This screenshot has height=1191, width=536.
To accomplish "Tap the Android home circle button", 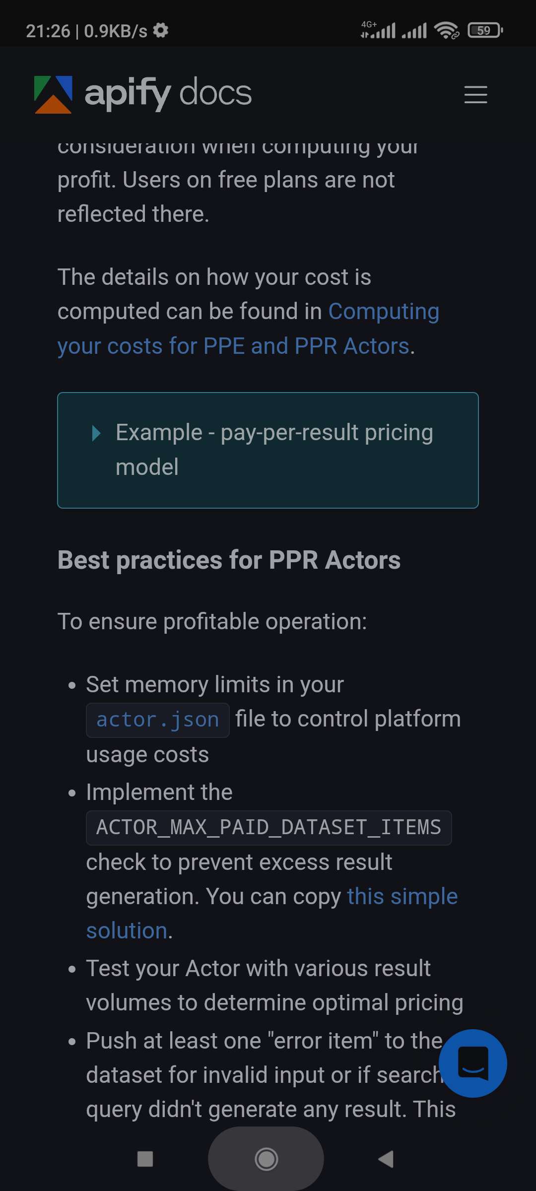I will (267, 1159).
